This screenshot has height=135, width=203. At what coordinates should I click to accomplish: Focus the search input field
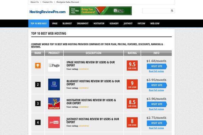(x=156, y=11)
